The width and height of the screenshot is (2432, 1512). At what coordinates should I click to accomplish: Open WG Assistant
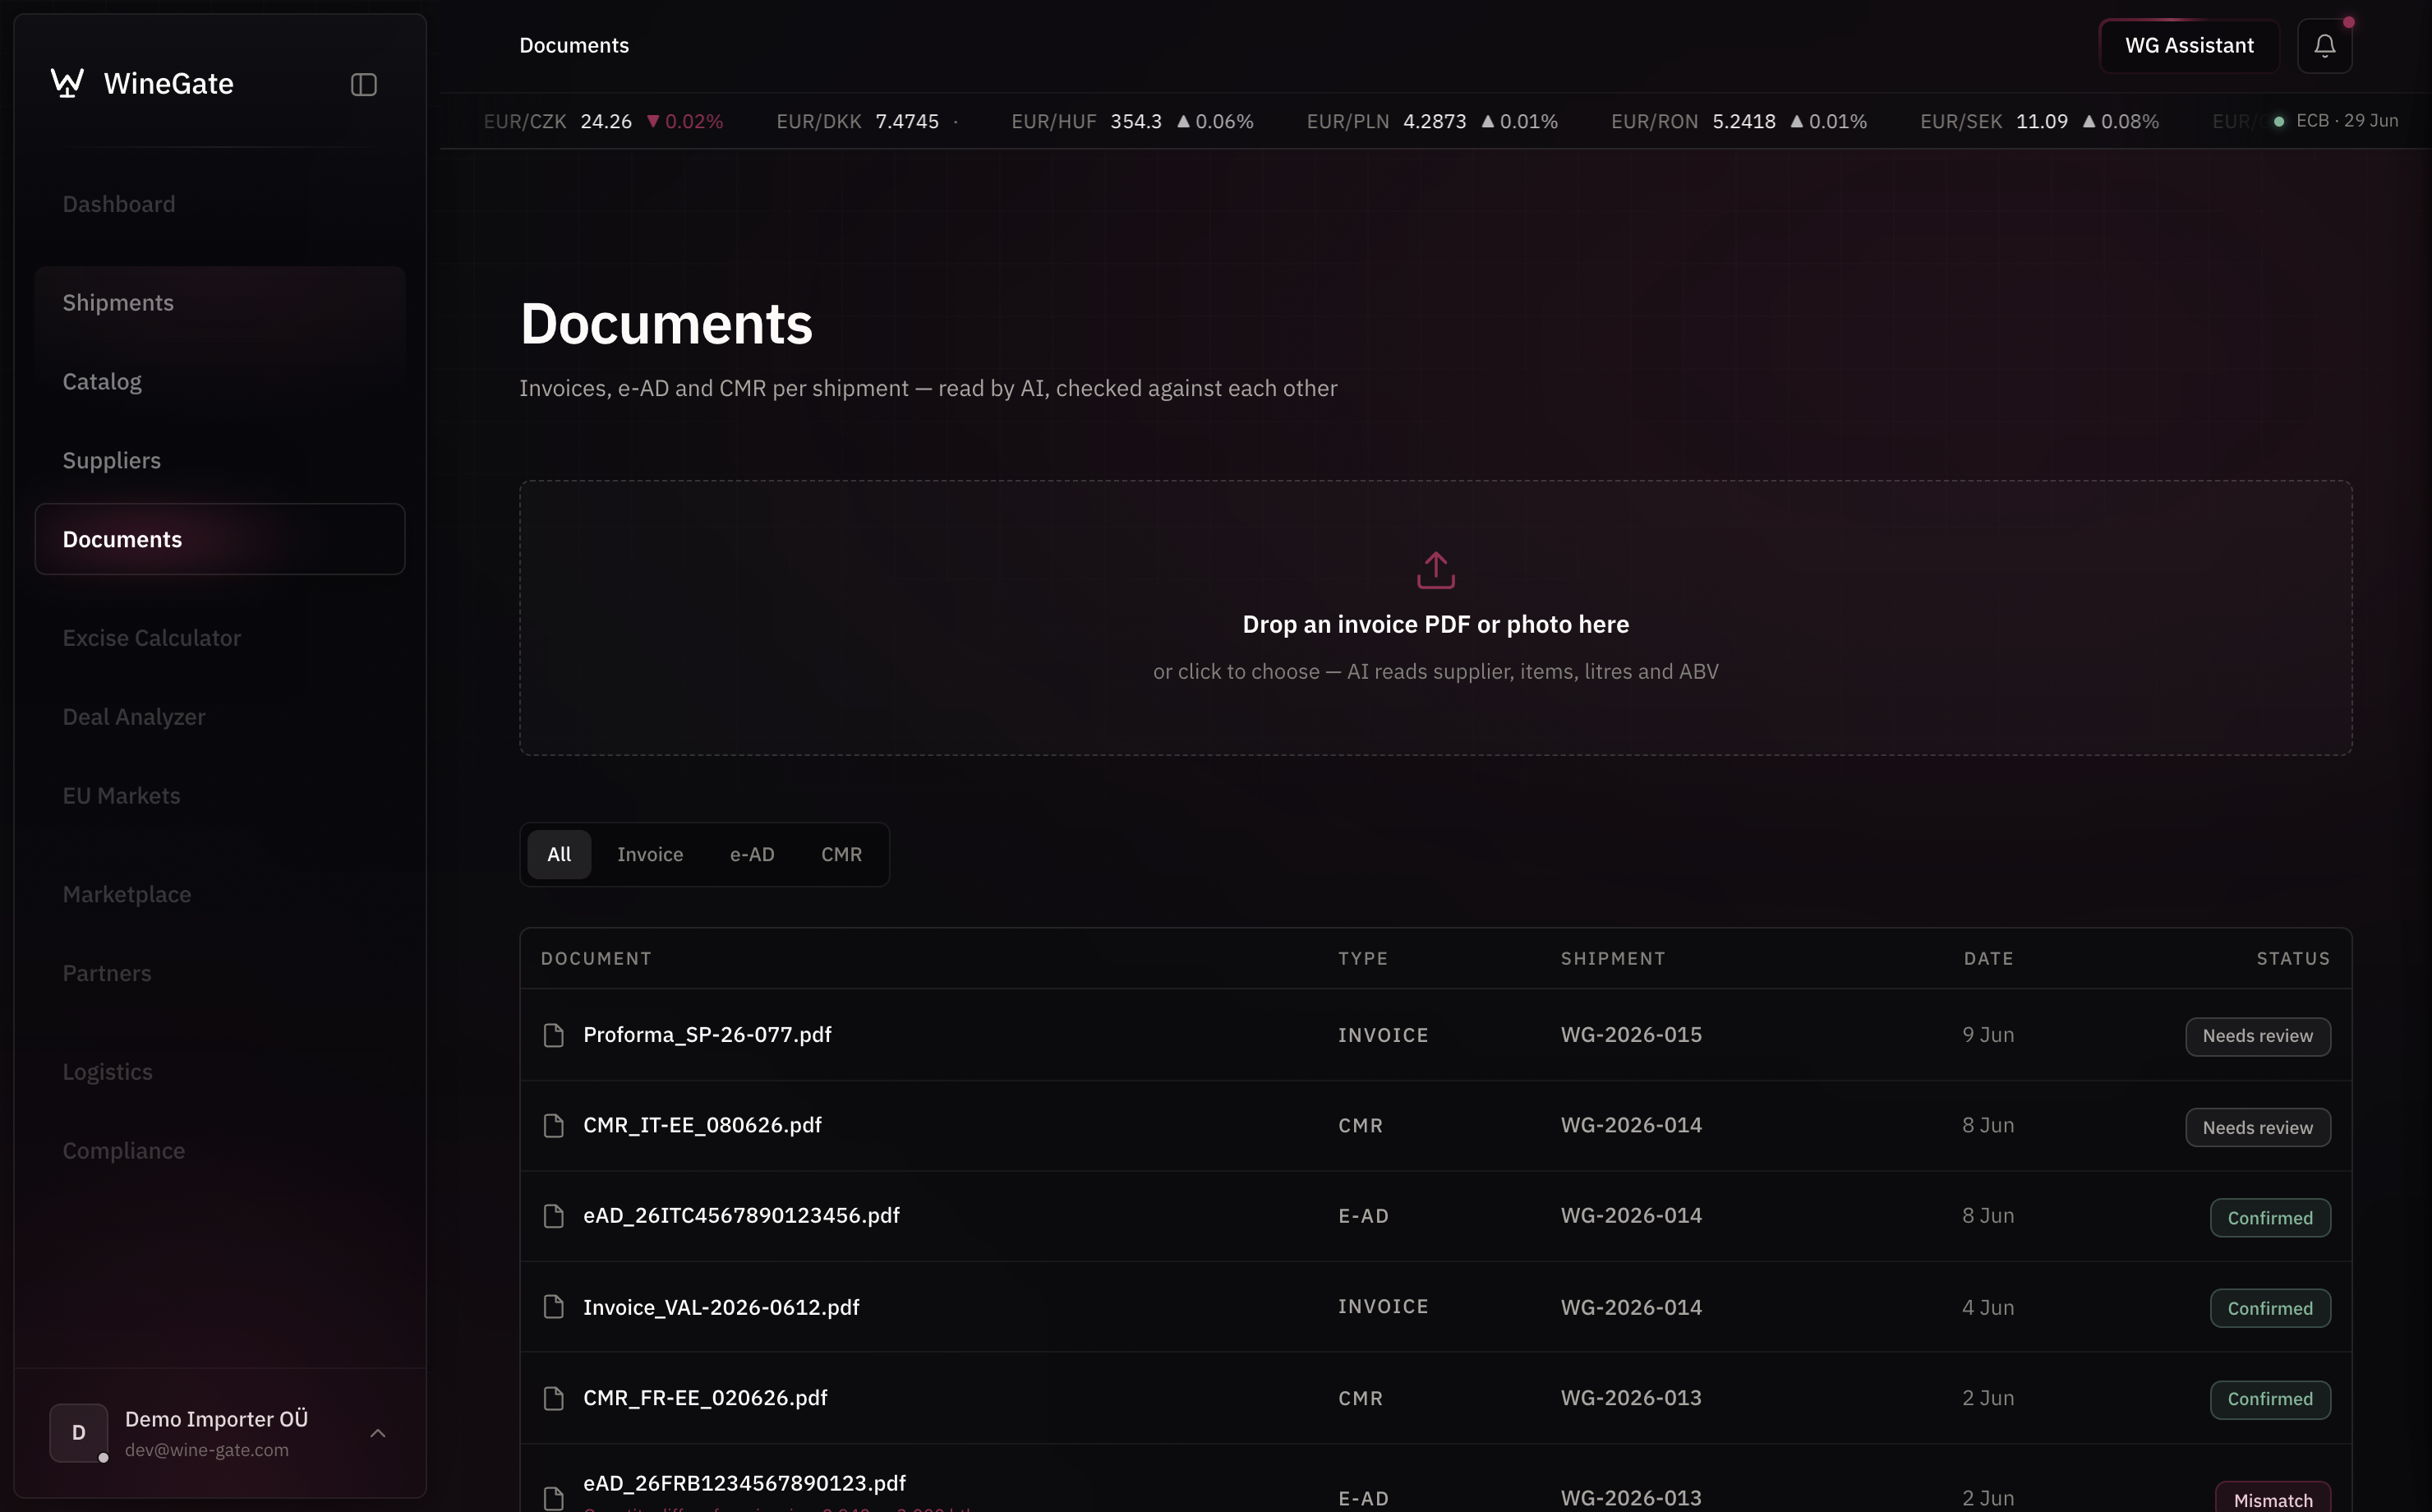(x=2189, y=46)
